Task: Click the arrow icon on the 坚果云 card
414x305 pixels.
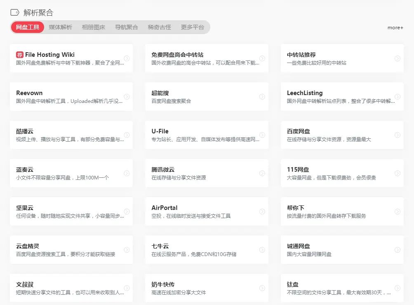Action: 126,211
